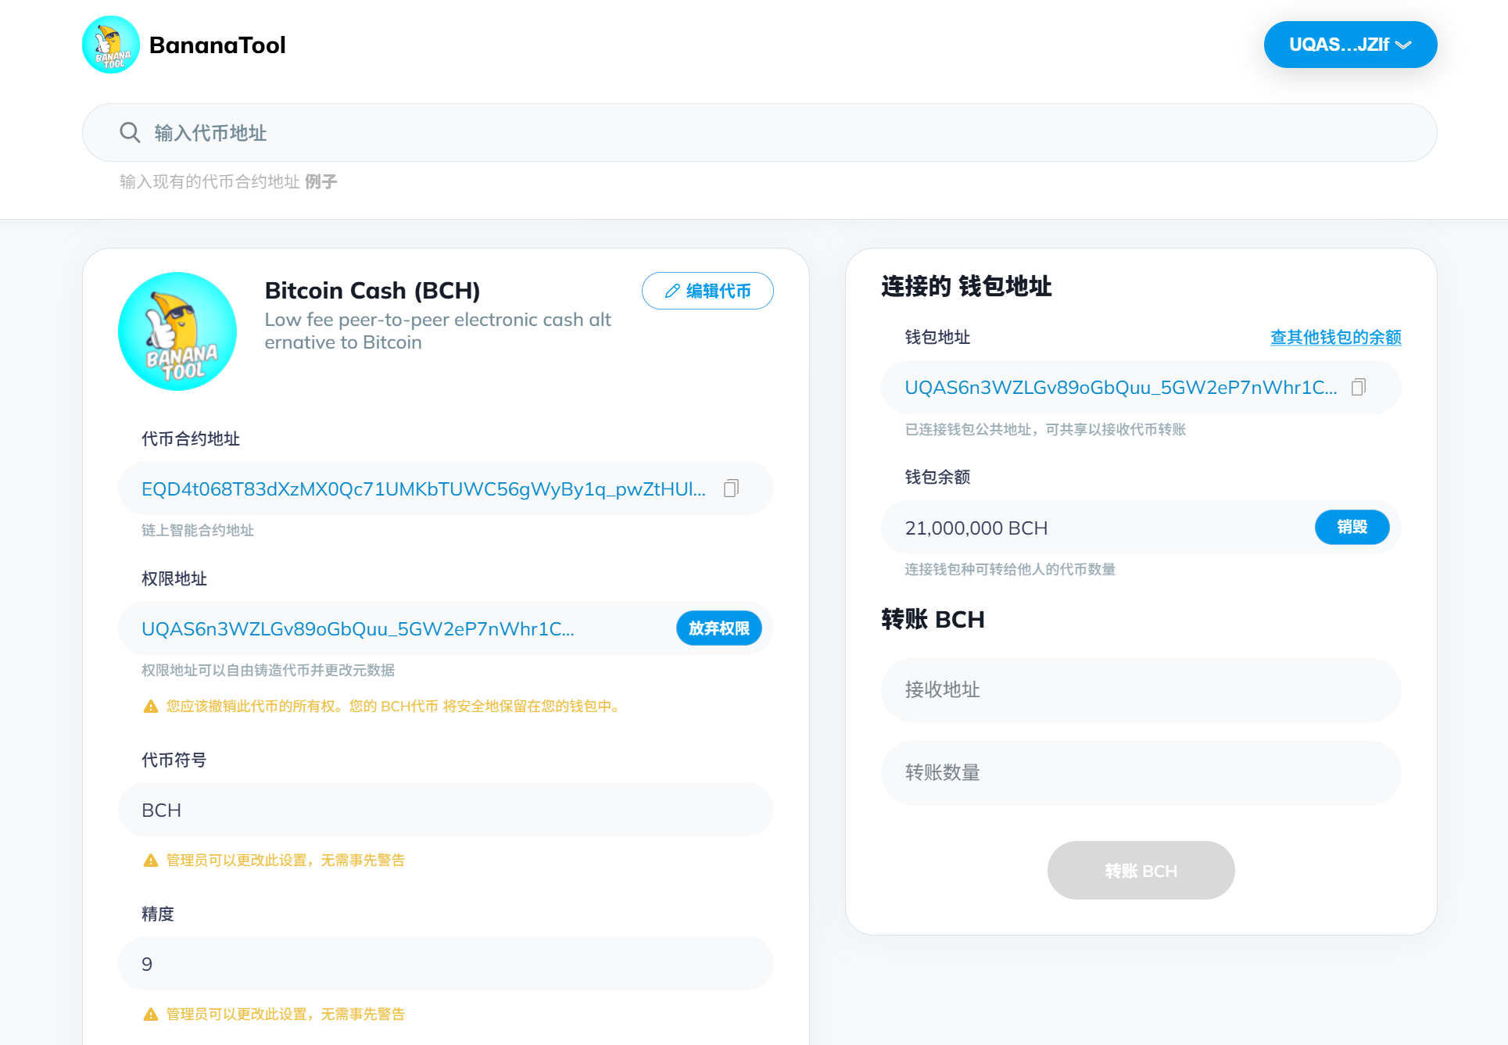
Task: Click the warning icon under precision field
Action: click(151, 1015)
